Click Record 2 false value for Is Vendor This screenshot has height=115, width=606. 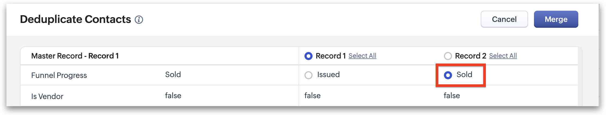coord(452,96)
